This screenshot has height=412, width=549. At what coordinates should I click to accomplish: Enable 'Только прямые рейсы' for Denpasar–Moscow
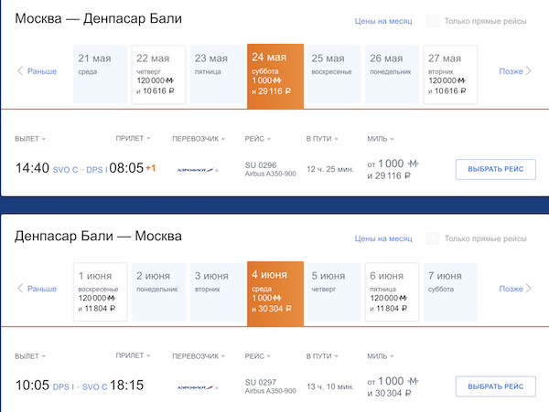tap(434, 238)
